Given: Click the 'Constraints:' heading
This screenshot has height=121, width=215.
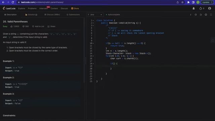Looking at the screenshot, I should [9, 116].
